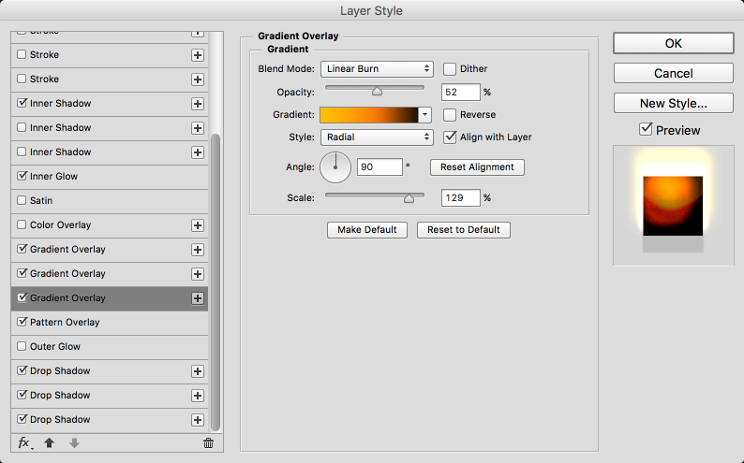Add another first checked Inner Shadow via plus
The height and width of the screenshot is (463, 744).
(x=198, y=104)
